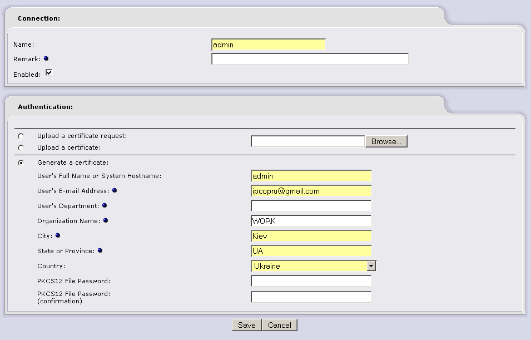The width and height of the screenshot is (531, 340).
Task: Click blue dot beside User's E-mail Address
Action: point(115,190)
